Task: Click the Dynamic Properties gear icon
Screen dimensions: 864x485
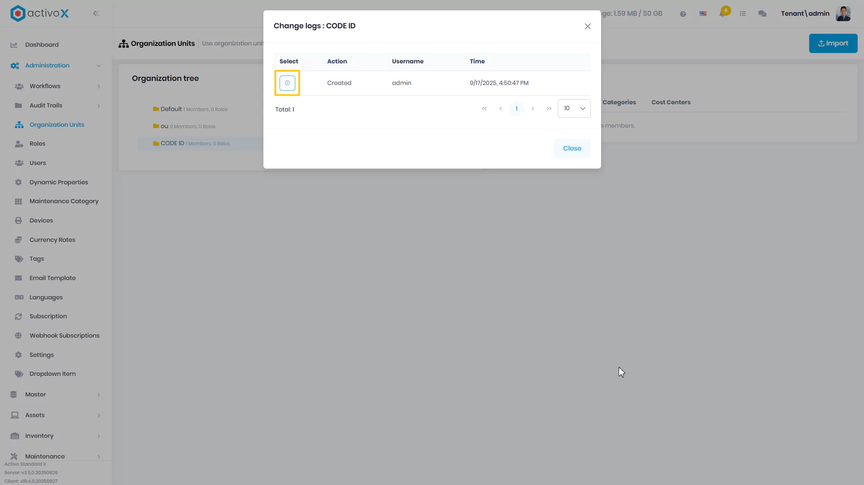Action: click(x=18, y=182)
